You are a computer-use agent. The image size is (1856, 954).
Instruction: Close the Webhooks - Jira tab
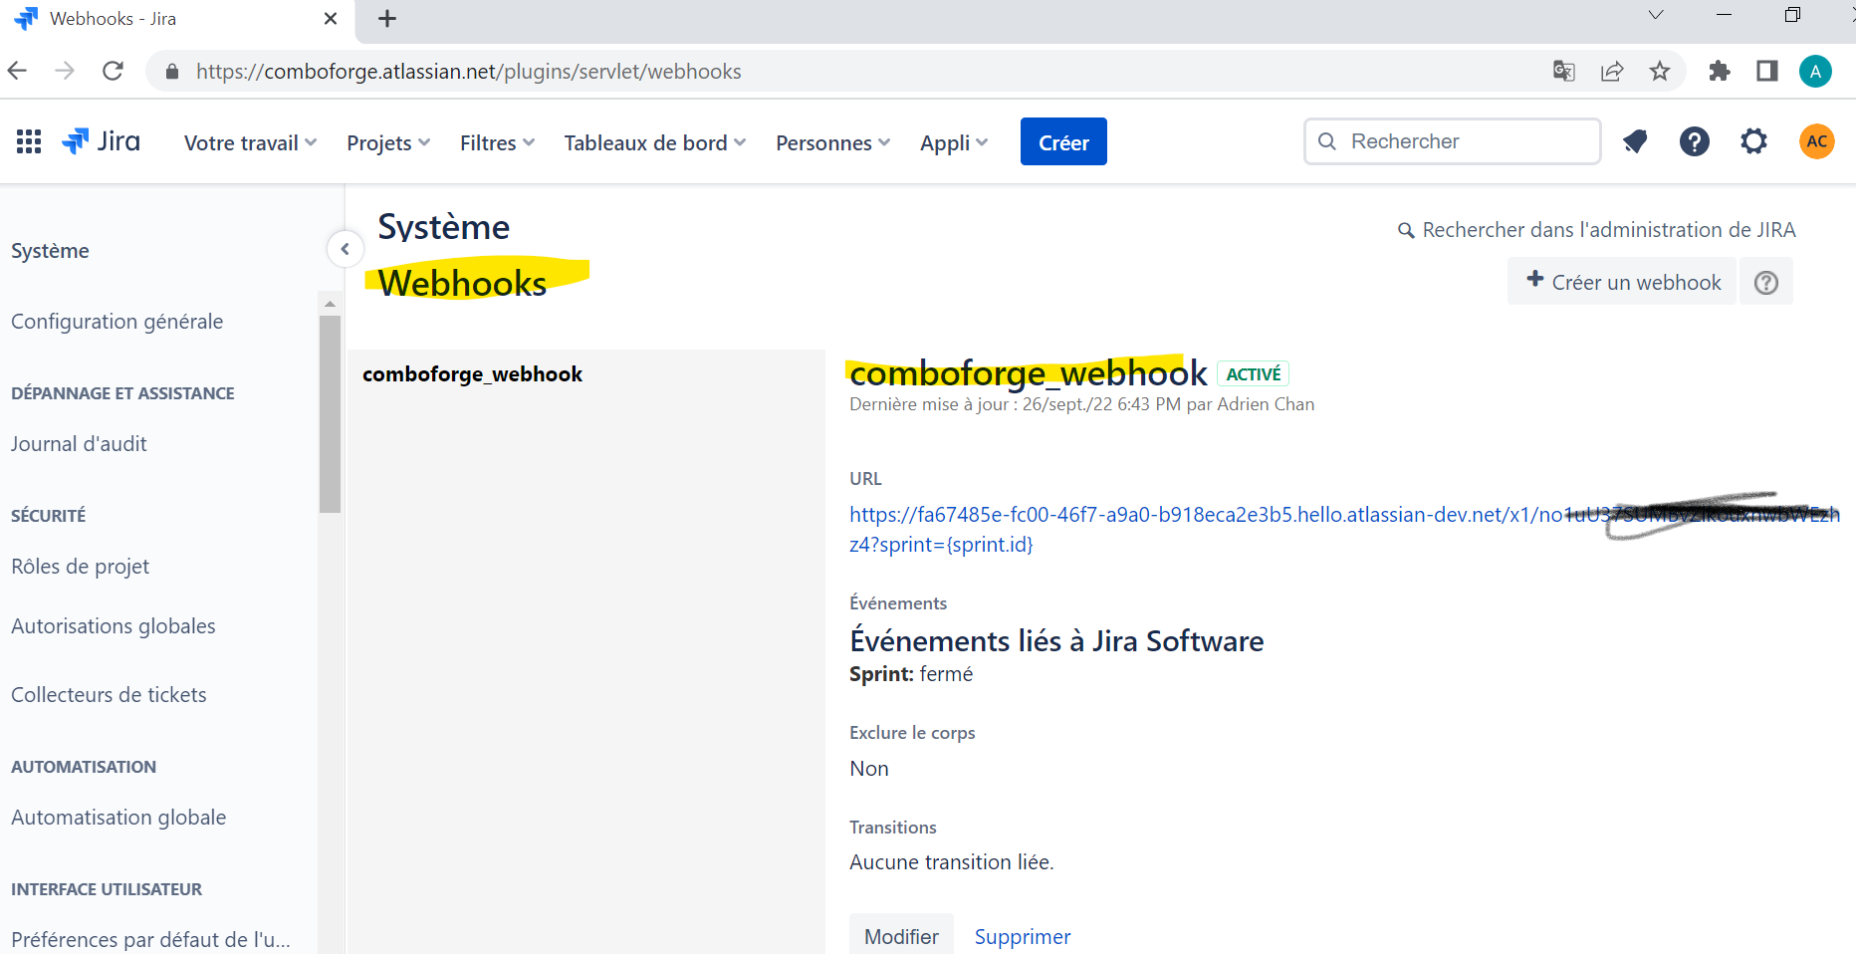click(x=331, y=19)
